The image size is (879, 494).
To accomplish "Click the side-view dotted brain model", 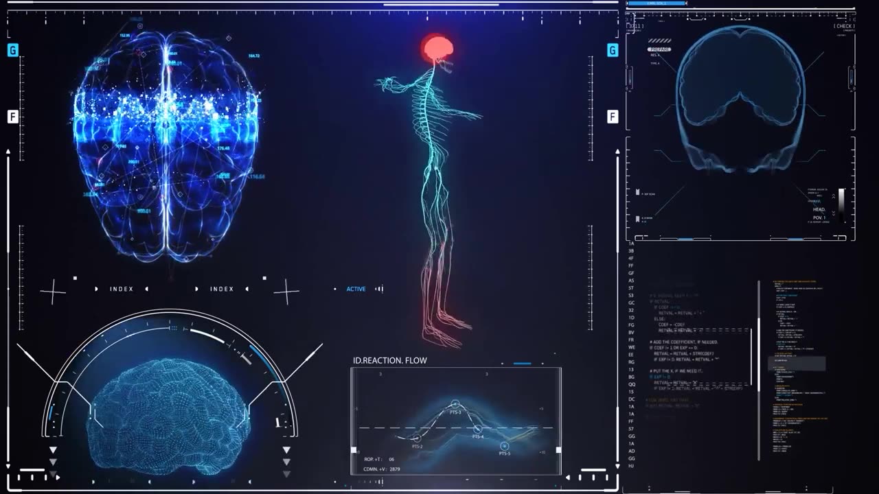I will (x=168, y=416).
